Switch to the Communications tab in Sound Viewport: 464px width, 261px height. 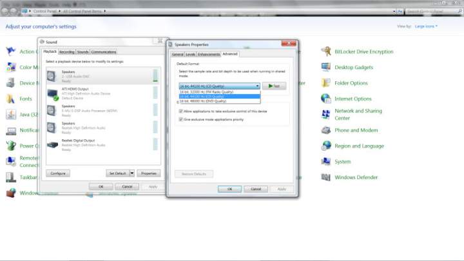point(104,52)
